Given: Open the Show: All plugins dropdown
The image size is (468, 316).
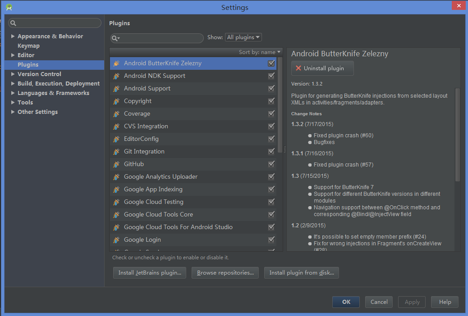Looking at the screenshot, I should pyautogui.click(x=243, y=37).
